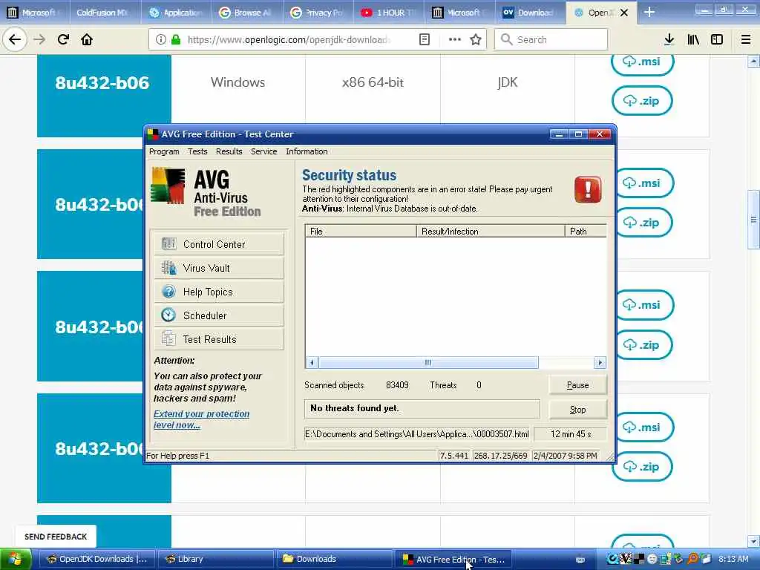Switch to the Browse Al tab
This screenshot has height=570, width=760.
[x=247, y=12]
